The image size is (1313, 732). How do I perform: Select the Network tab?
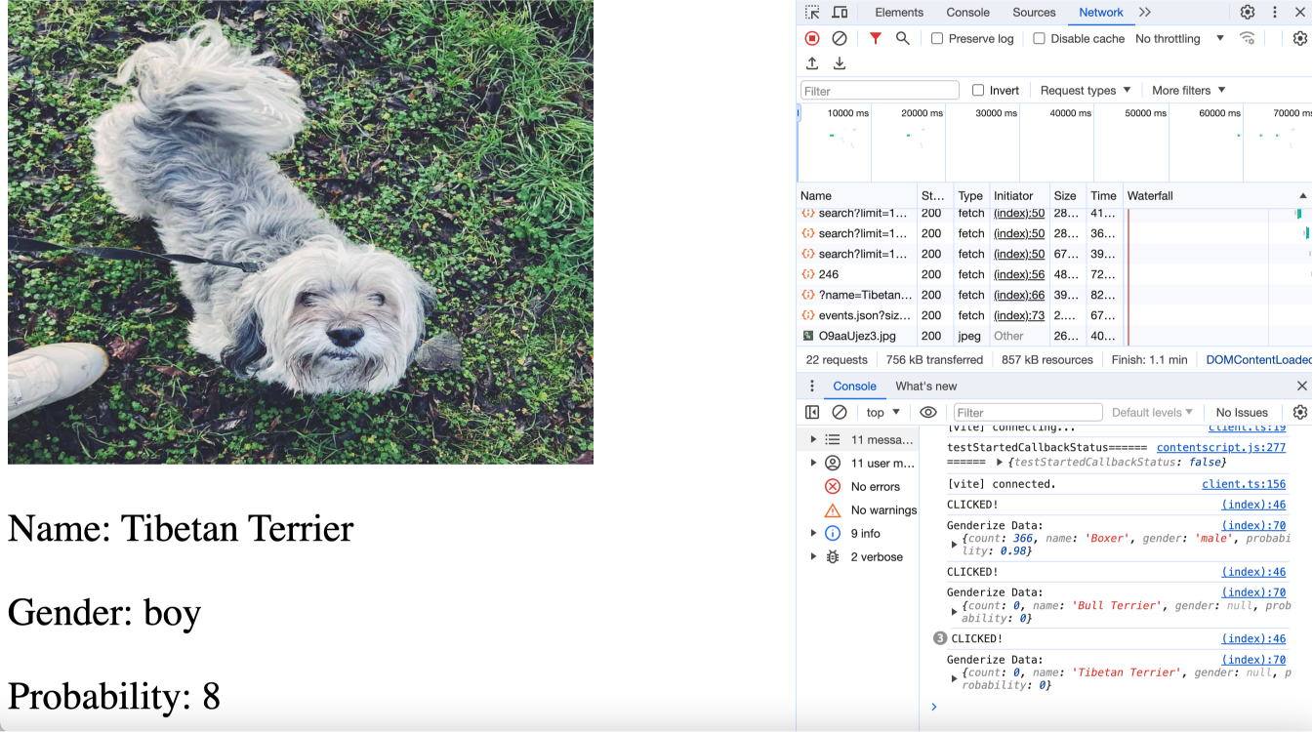click(1101, 13)
